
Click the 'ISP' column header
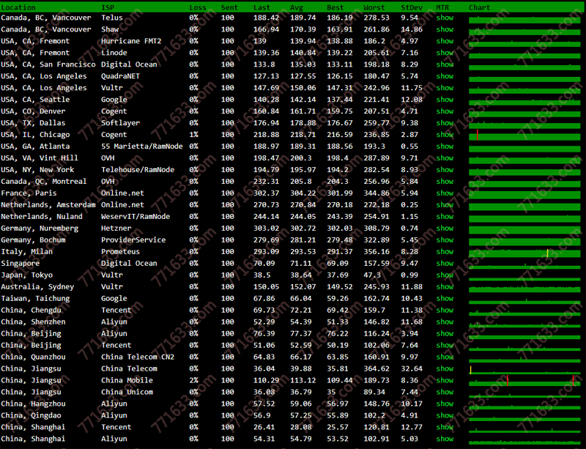[x=108, y=7]
